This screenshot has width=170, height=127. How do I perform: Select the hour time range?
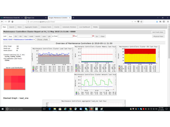tap(10, 36)
